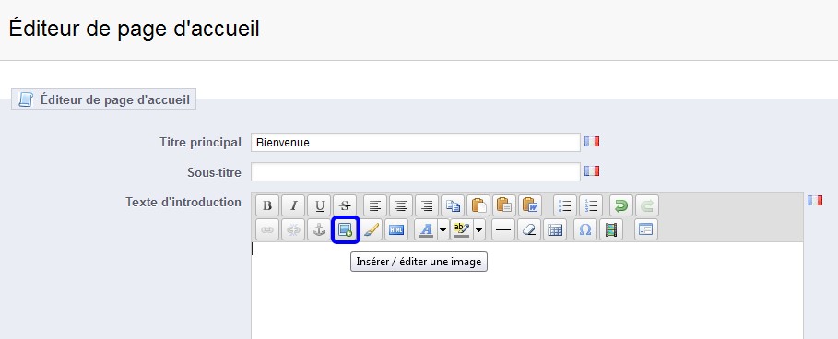Screen dimensions: 838x339
Task: Open the HTML source editor
Action: 396,230
